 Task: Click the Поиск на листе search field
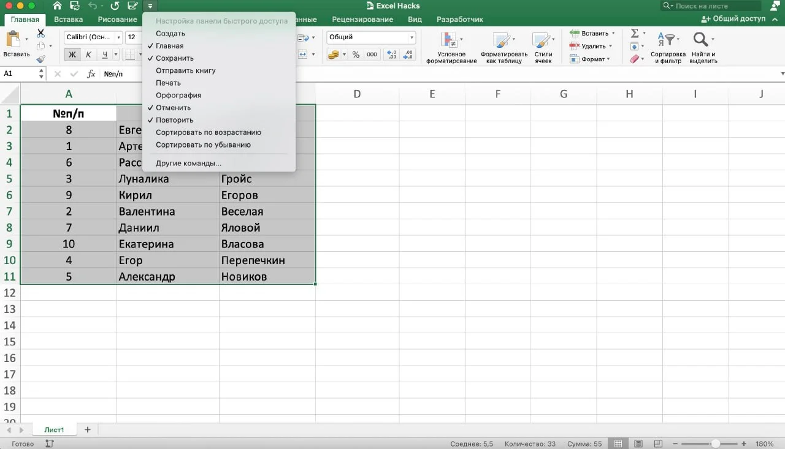point(714,6)
